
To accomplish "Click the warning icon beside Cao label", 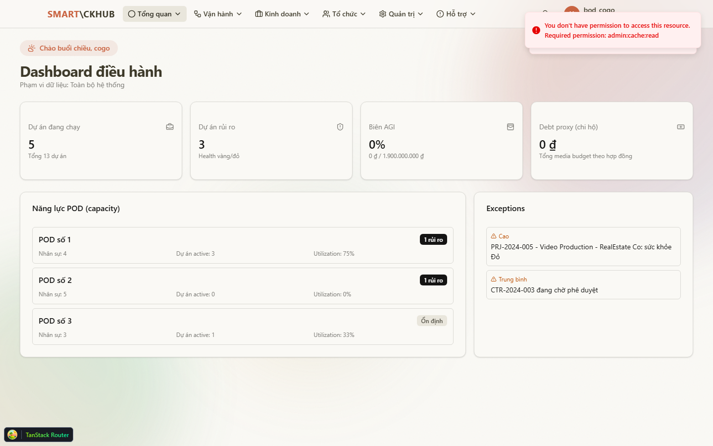I will click(x=493, y=236).
